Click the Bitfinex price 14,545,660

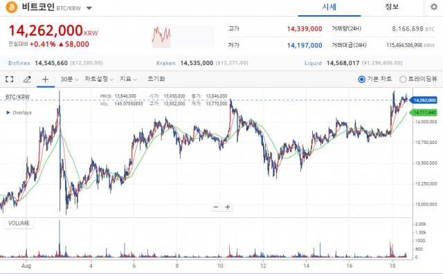(x=51, y=63)
